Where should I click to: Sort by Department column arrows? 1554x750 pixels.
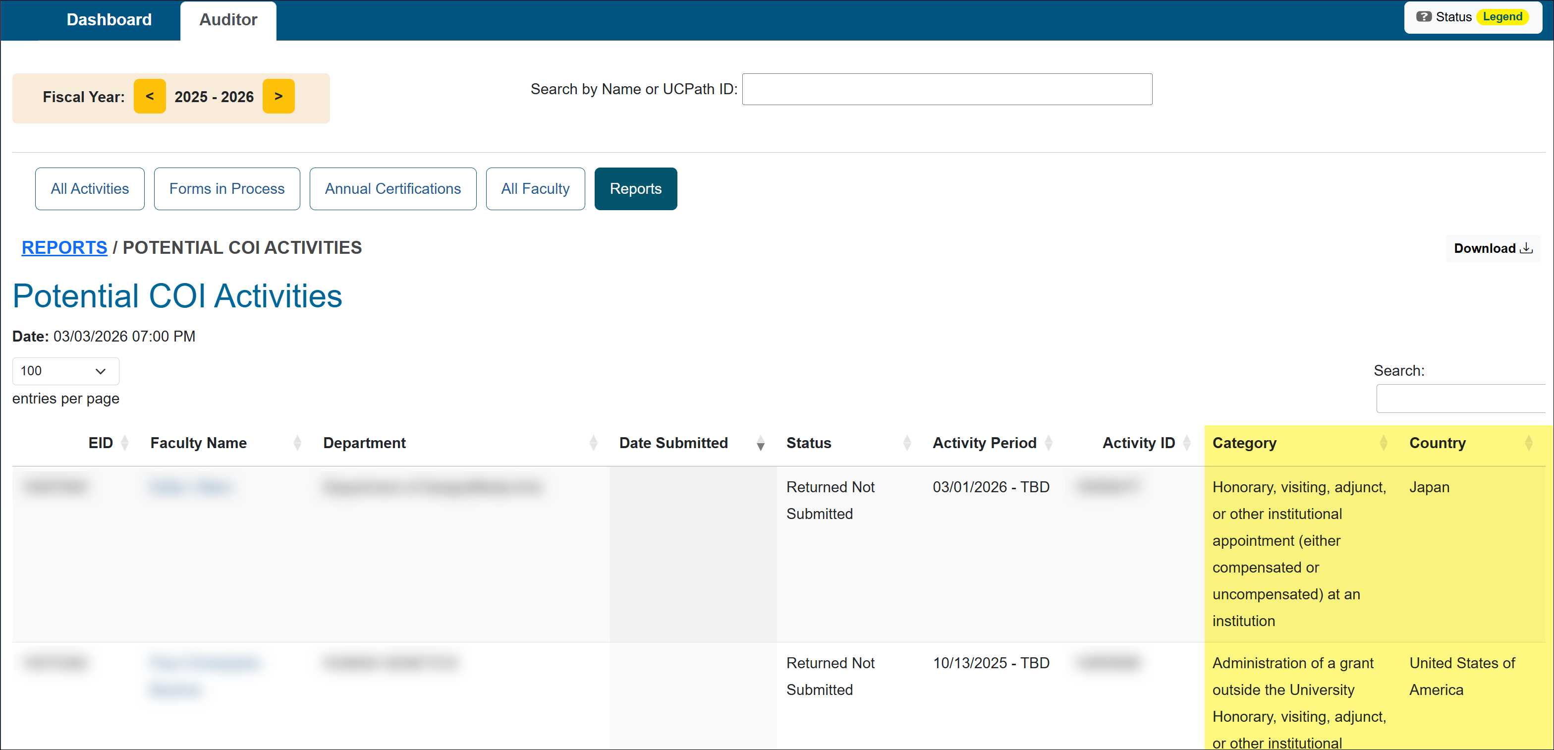[x=593, y=443]
